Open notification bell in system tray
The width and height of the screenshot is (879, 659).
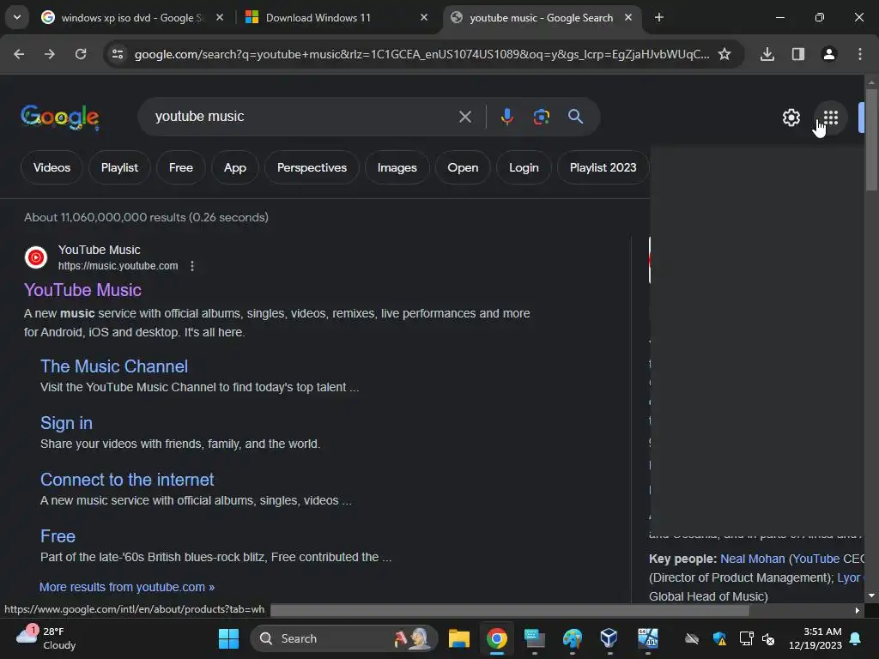point(856,638)
